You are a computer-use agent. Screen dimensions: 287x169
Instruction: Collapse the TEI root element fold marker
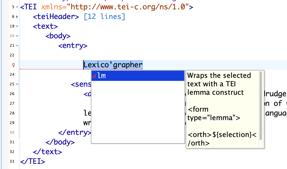point(17,7)
